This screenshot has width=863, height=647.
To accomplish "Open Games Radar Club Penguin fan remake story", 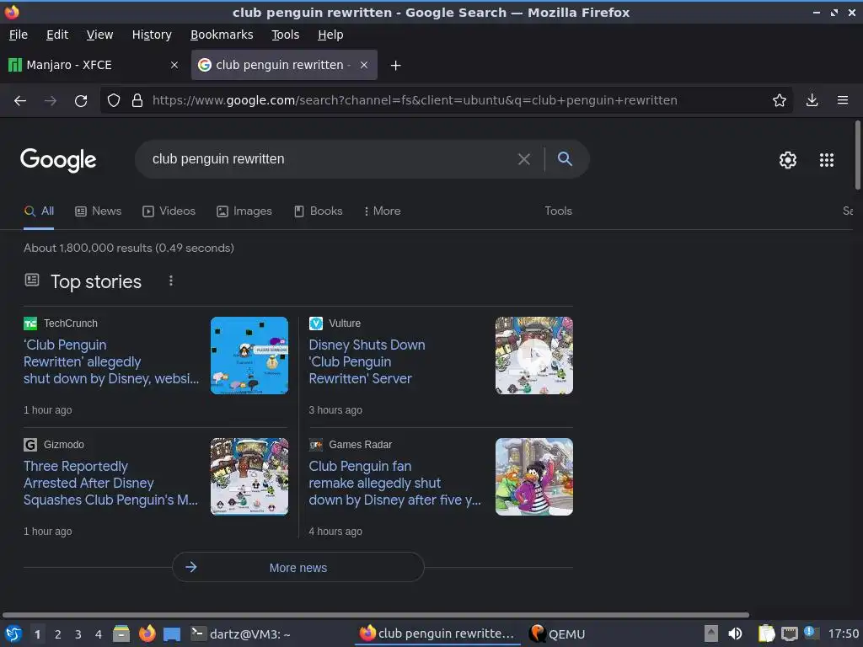I will coord(394,483).
